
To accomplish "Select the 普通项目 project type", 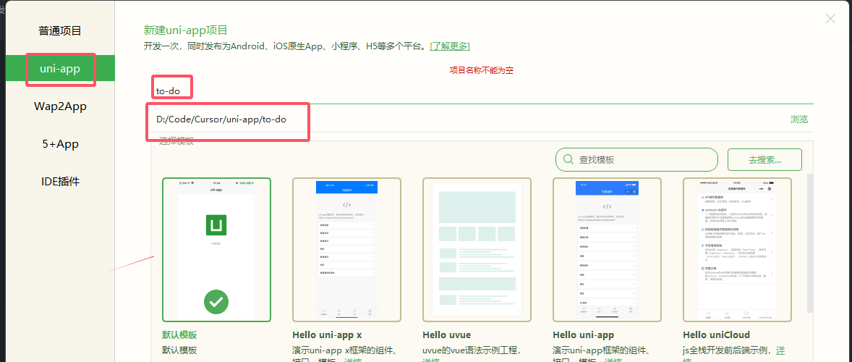I will [x=60, y=31].
